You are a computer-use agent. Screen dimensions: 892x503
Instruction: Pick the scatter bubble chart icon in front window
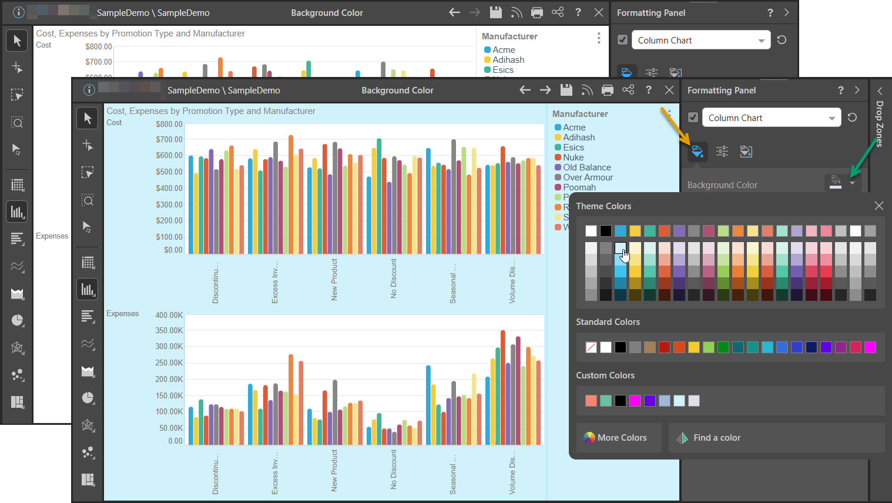(x=88, y=452)
